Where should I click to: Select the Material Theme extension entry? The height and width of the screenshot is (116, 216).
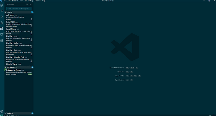pyautogui.click(x=19, y=64)
